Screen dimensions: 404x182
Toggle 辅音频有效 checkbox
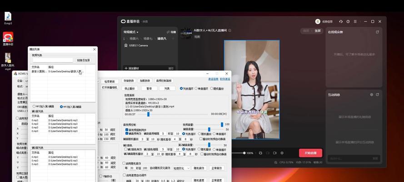pos(127,133)
